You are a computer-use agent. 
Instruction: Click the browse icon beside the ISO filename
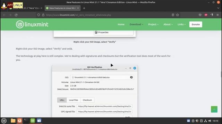(x=131, y=77)
